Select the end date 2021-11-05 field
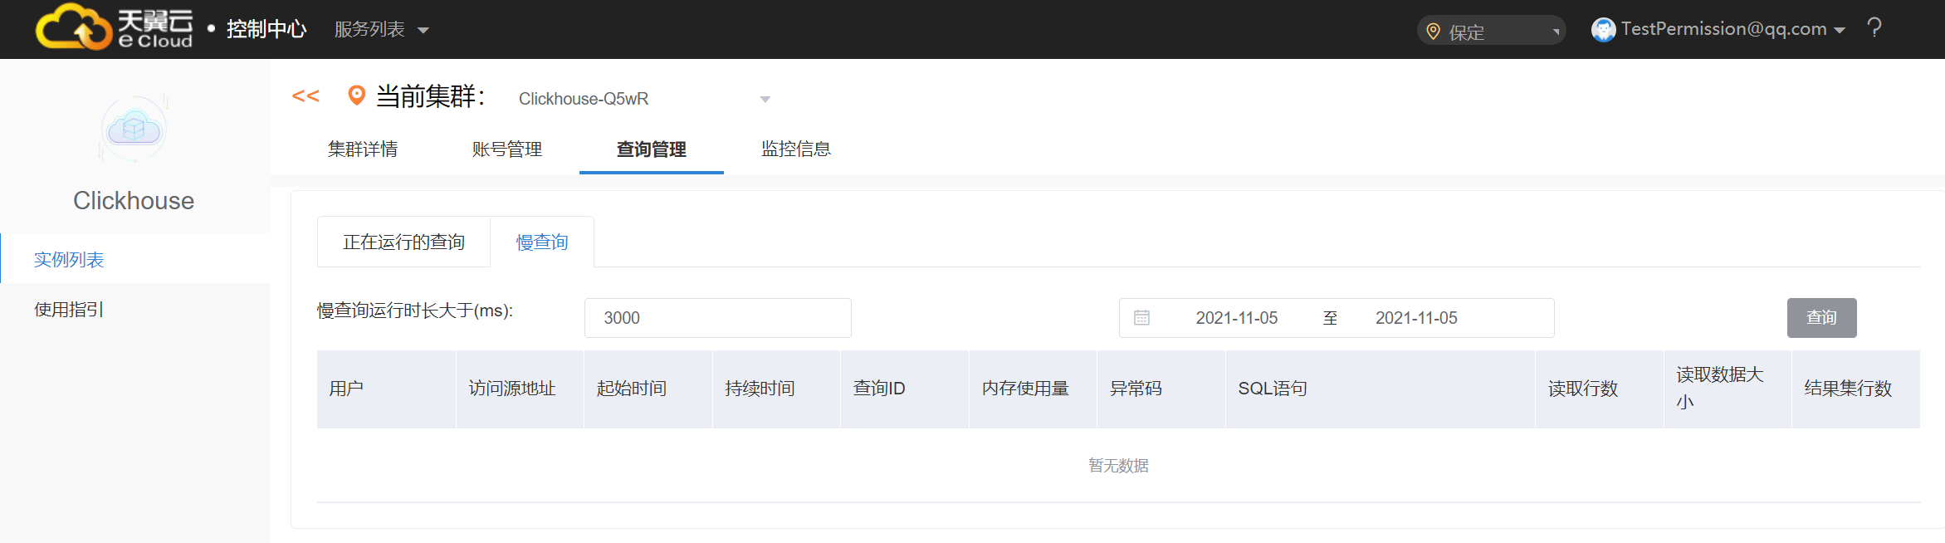This screenshot has width=1945, height=543. (x=1416, y=318)
